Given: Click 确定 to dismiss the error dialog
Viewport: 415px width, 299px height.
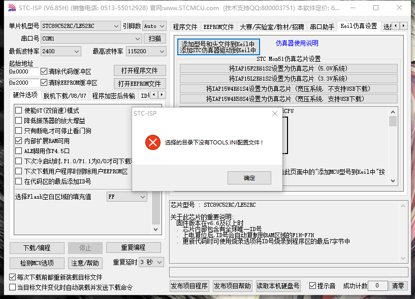Looking at the screenshot, I should coord(249,178).
